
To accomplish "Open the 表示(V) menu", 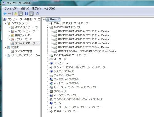I will coord(36,9).
